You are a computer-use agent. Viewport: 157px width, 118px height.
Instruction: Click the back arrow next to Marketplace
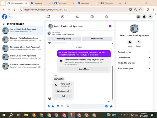click(4, 24)
